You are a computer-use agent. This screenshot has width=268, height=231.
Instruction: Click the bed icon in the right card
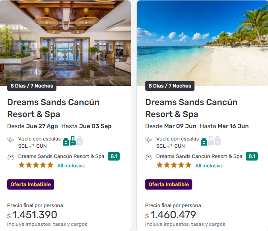click(149, 157)
